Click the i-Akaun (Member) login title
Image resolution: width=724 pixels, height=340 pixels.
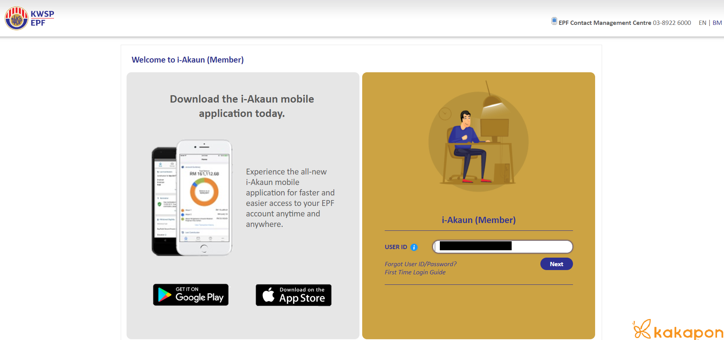click(479, 220)
